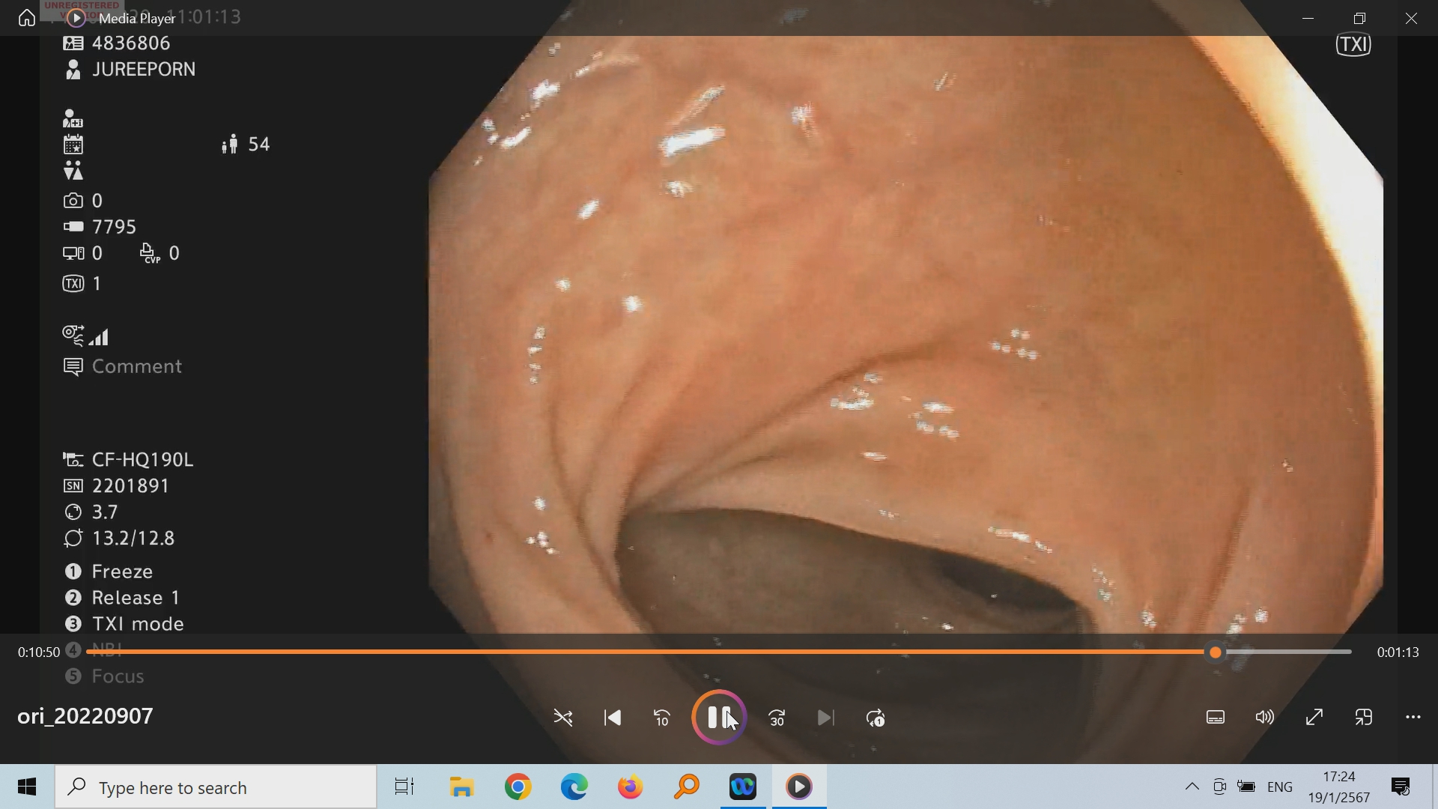
Task: Click the taskbar search box
Action: click(x=216, y=787)
